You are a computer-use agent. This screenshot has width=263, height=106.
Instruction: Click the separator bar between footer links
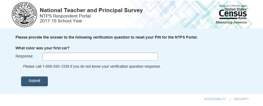coord(230,99)
